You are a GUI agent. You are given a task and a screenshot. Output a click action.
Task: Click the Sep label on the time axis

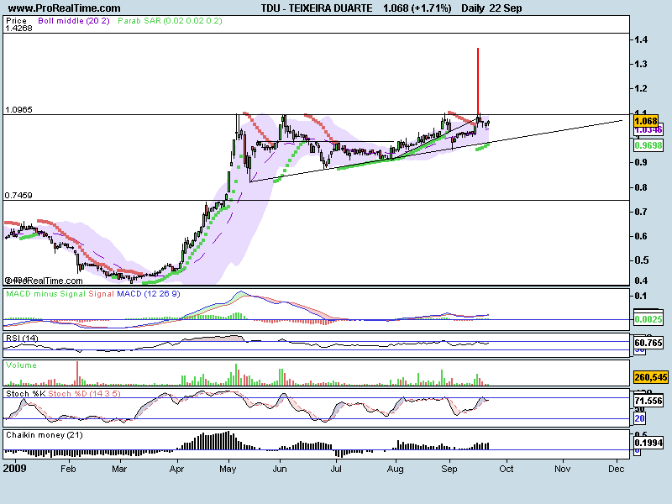click(449, 469)
